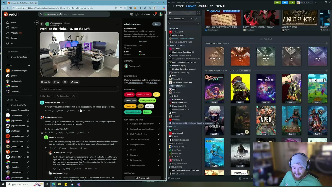Screen dimensions: 332x187
Task: Click Join the conversation comment field
Action: click(x=79, y=89)
